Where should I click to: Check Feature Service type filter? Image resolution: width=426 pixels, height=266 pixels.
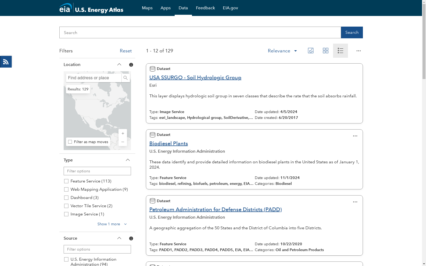pos(66,181)
